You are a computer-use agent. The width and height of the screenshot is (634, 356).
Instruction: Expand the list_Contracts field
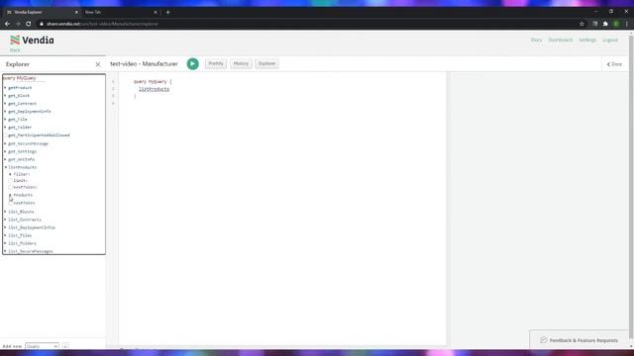click(x=5, y=220)
